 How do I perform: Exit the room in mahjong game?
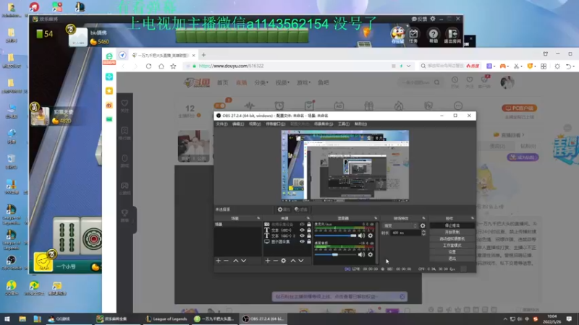[x=452, y=35]
